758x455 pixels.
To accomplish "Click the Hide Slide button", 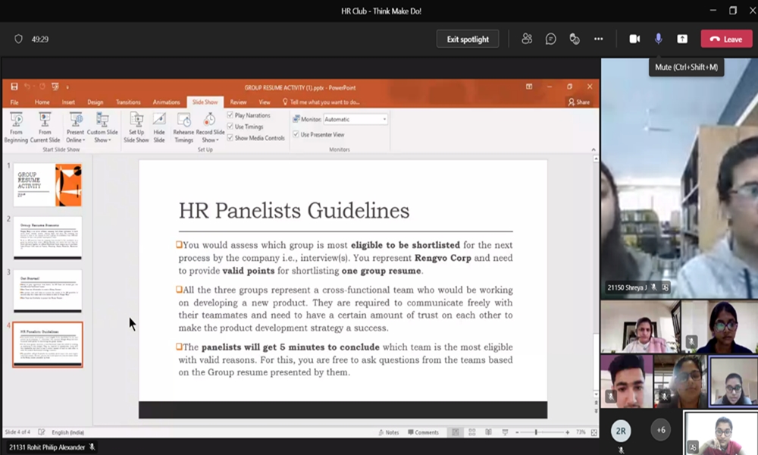I will coord(159,127).
